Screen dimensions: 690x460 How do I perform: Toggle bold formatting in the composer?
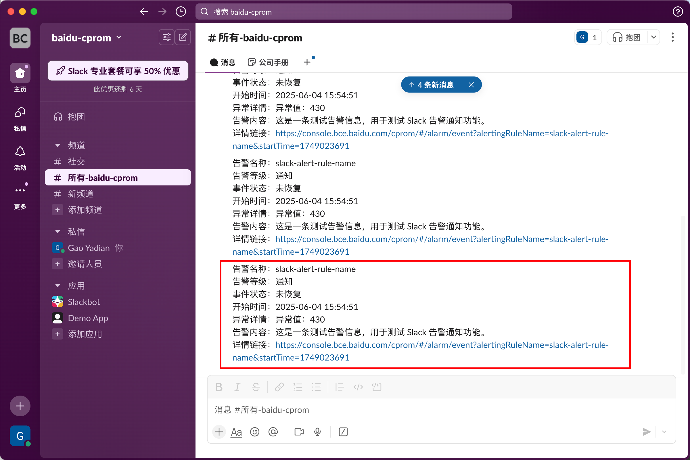[x=219, y=387]
